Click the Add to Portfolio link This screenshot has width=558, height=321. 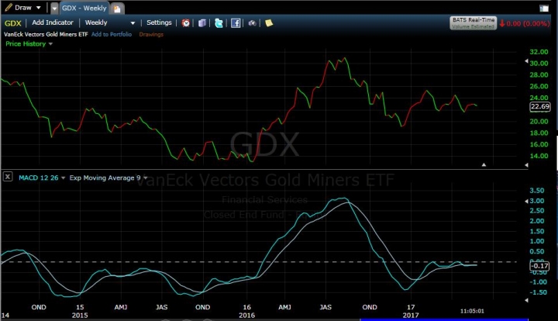click(x=112, y=35)
